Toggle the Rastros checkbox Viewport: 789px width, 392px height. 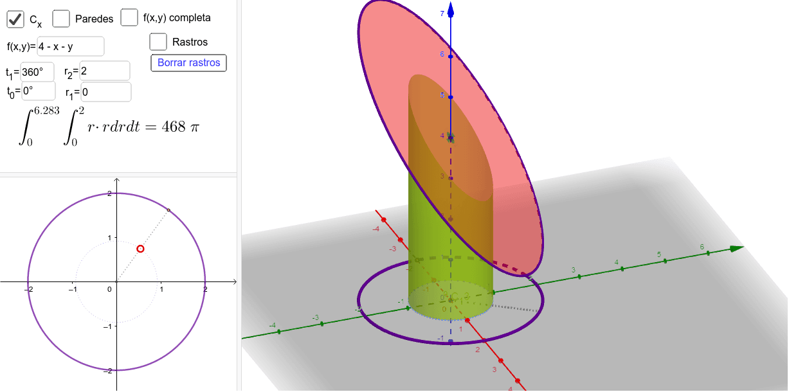coord(158,42)
